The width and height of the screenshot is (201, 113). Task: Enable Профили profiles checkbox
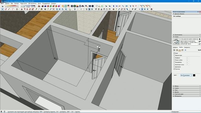174,58
